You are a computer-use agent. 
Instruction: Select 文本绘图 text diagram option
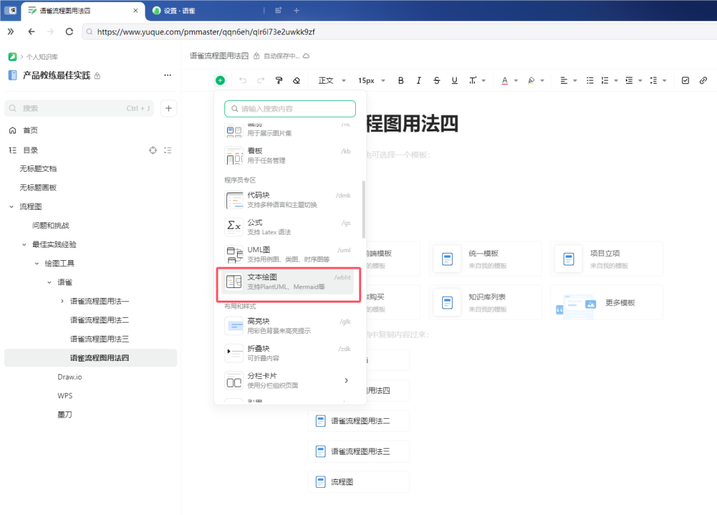click(287, 282)
